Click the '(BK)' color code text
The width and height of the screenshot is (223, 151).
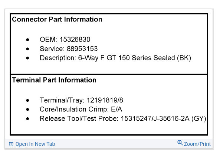coord(184,58)
